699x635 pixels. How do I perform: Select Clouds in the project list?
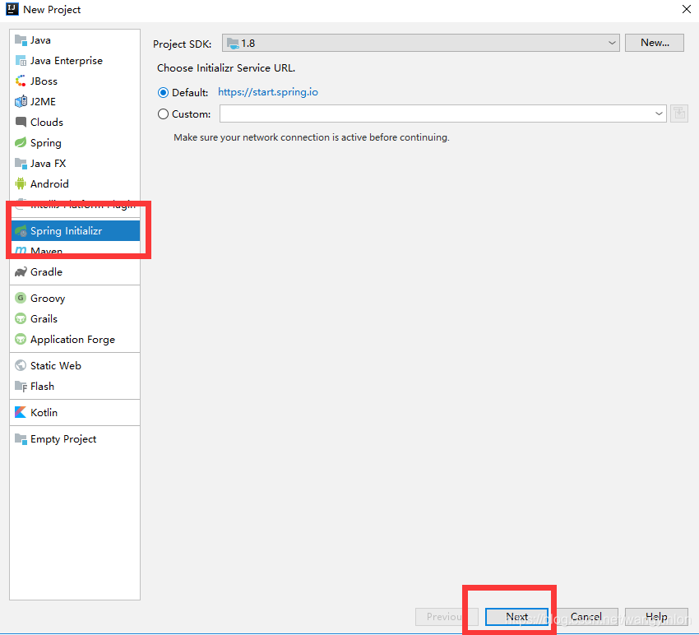click(75, 123)
